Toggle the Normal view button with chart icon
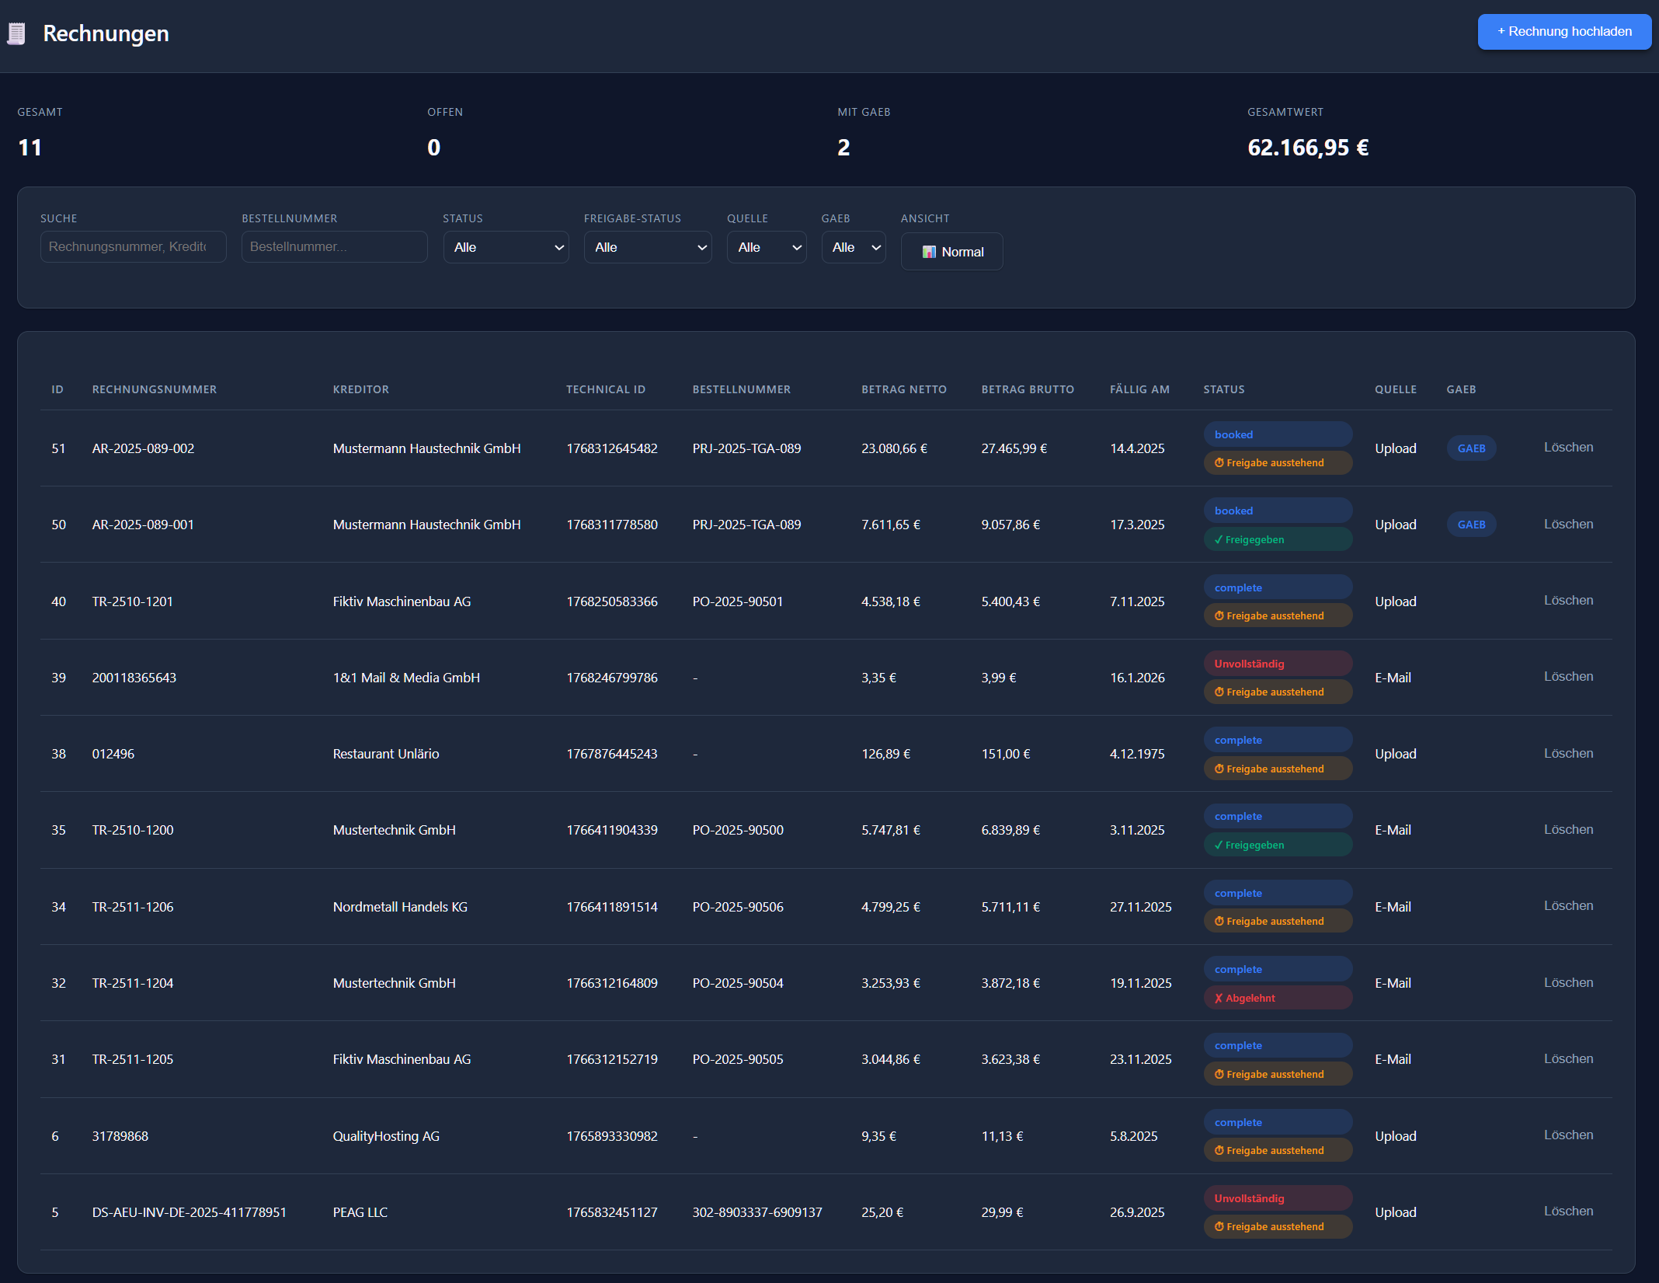Image resolution: width=1659 pixels, height=1283 pixels. pyautogui.click(x=951, y=252)
